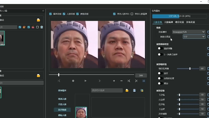This screenshot has height=118, width=209.
Task: Click the video timeline seek slider
Action: click(x=91, y=75)
